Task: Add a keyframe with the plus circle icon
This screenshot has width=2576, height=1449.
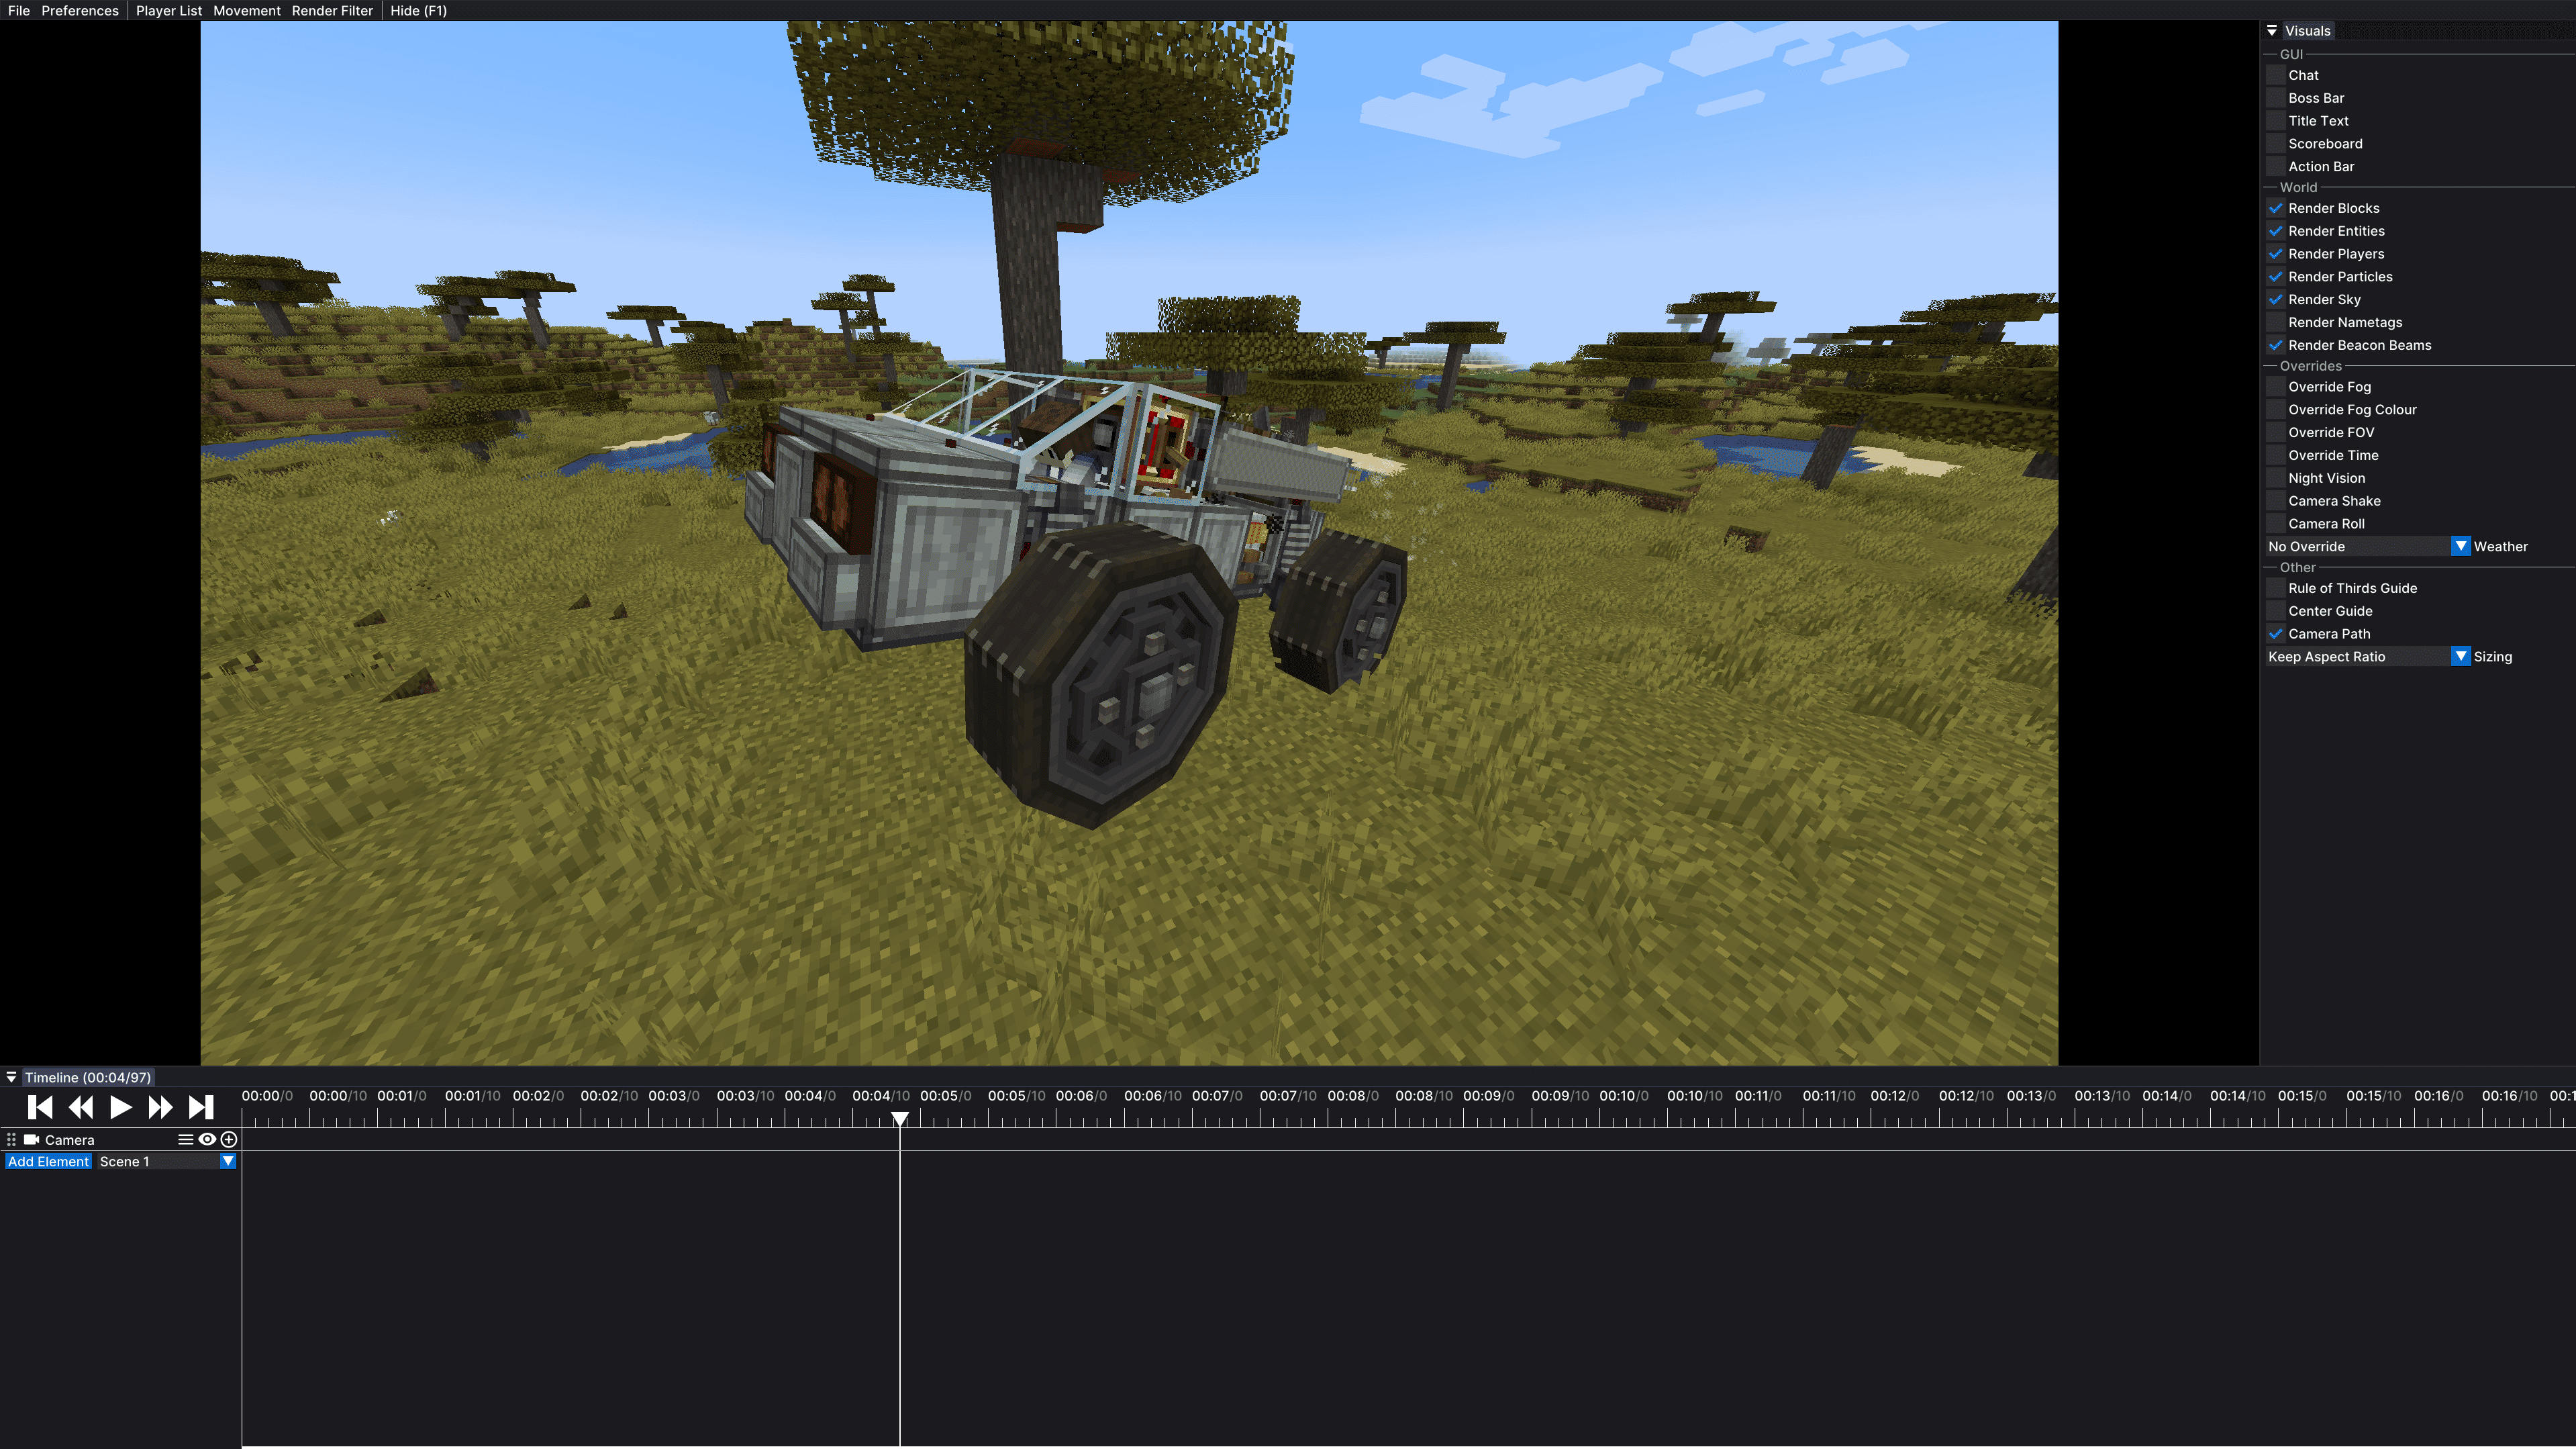Action: (x=229, y=1139)
